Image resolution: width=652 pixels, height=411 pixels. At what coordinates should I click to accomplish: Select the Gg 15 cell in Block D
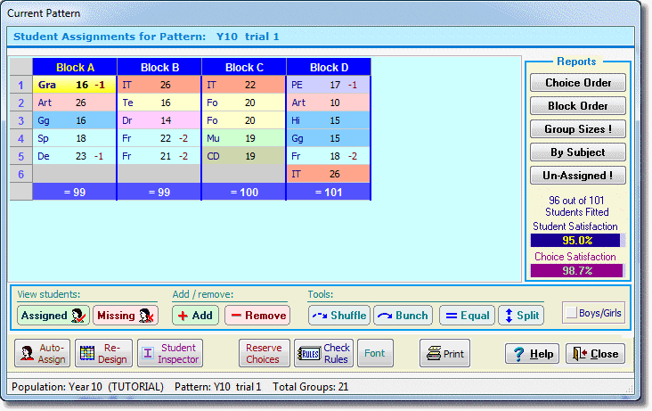tap(329, 138)
